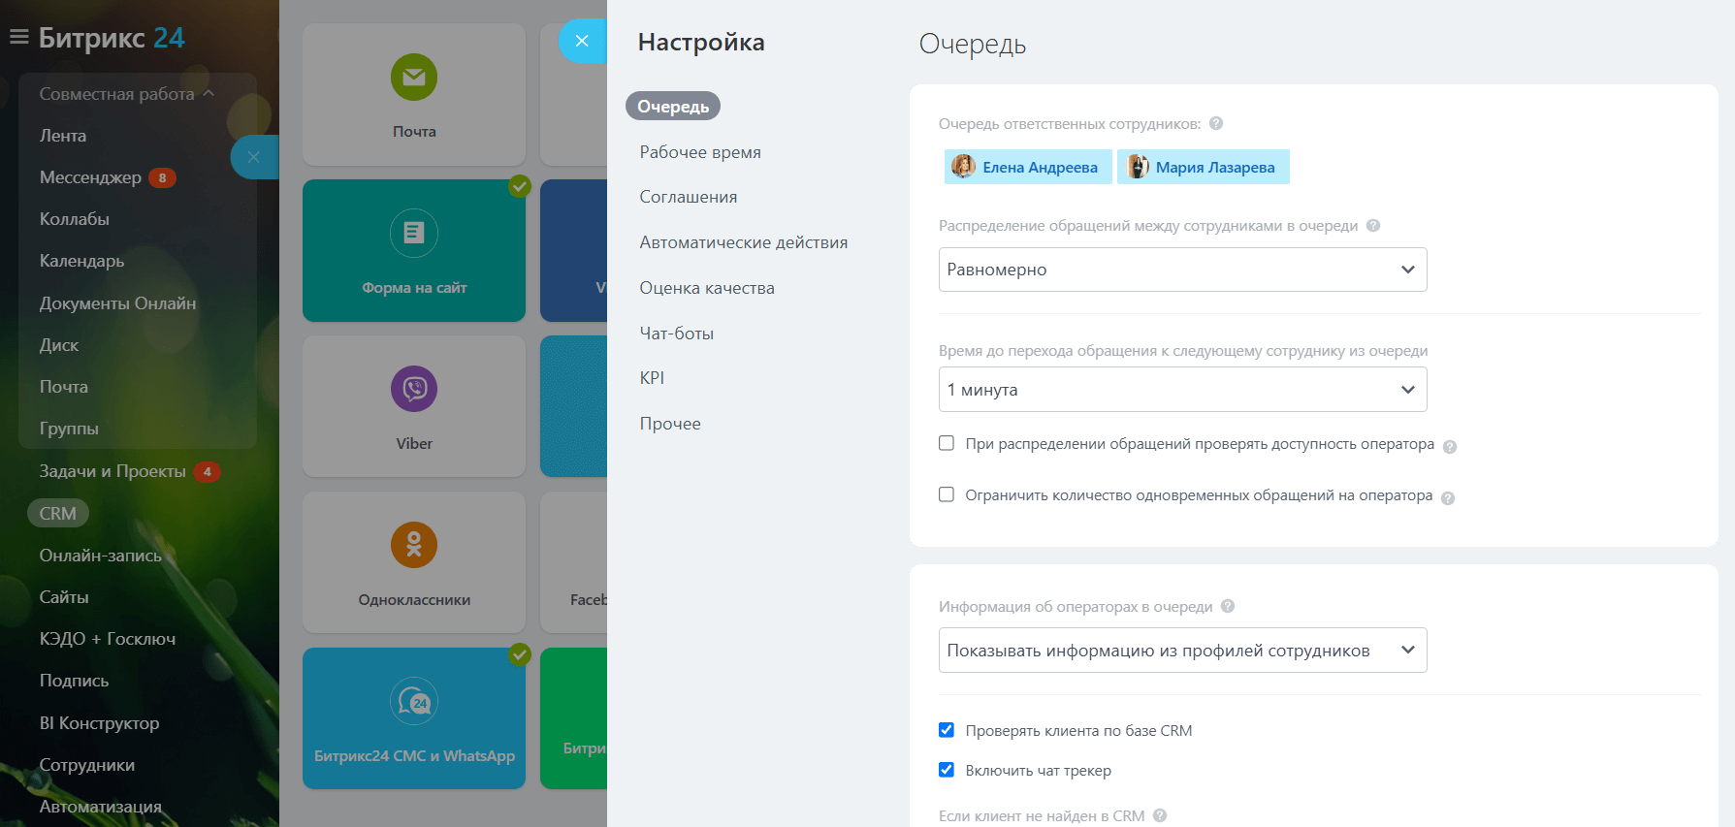The image size is (1735, 827).
Task: Open KPI settings section
Action: (652, 378)
